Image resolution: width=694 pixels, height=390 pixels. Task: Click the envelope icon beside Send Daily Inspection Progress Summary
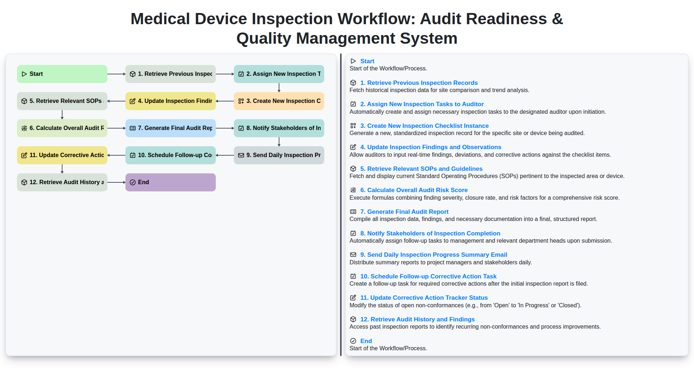click(353, 255)
